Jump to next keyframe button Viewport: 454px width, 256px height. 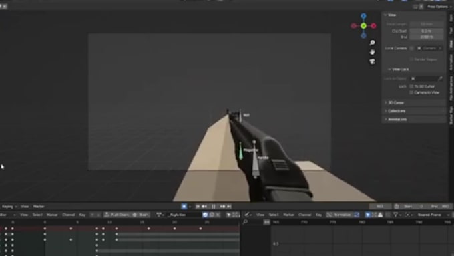click(222, 206)
